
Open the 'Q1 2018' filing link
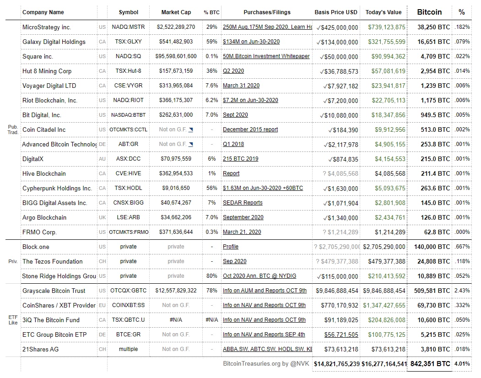click(x=233, y=144)
